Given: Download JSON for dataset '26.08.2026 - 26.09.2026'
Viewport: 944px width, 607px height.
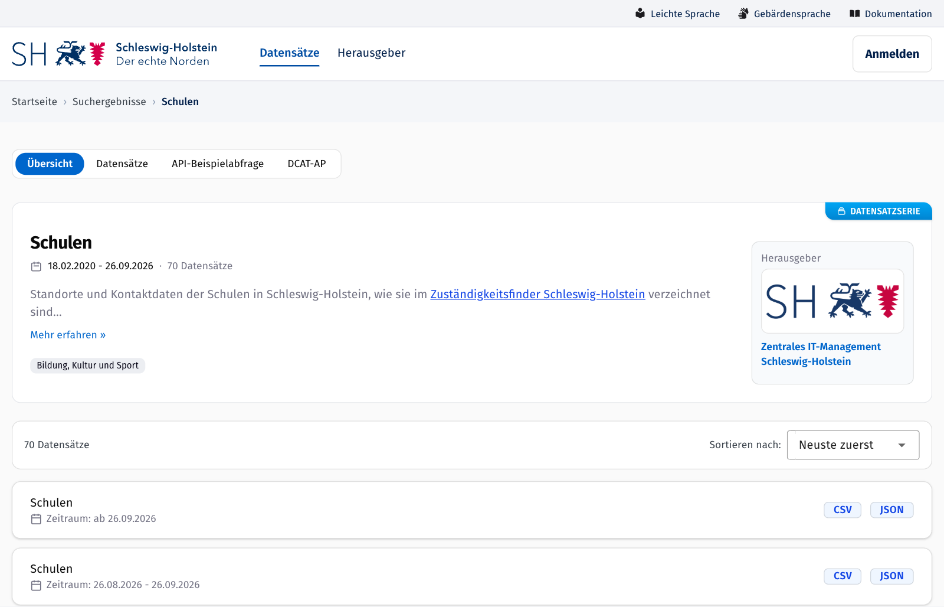Looking at the screenshot, I should (891, 576).
